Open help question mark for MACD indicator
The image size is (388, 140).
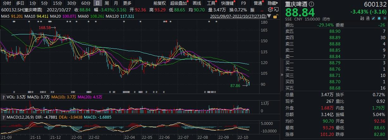3,117
